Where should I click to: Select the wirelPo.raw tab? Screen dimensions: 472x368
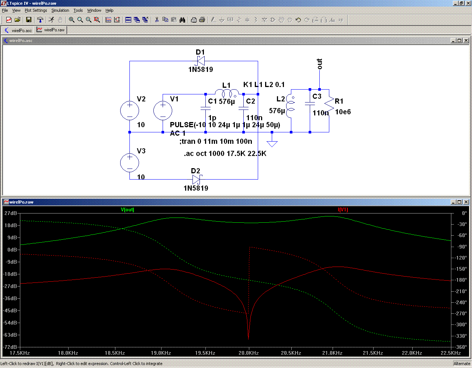[51, 30]
